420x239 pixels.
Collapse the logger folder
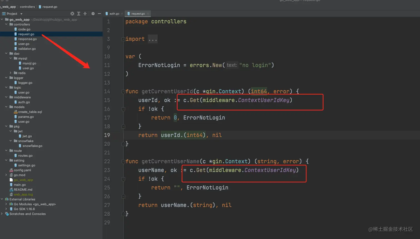[6, 78]
